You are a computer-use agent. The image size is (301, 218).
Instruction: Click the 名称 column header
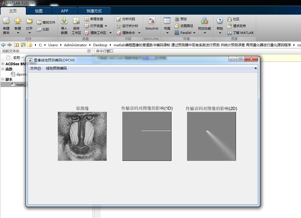tap(17, 57)
